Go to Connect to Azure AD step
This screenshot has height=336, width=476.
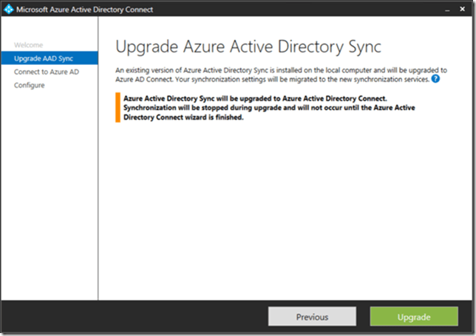[x=46, y=72]
